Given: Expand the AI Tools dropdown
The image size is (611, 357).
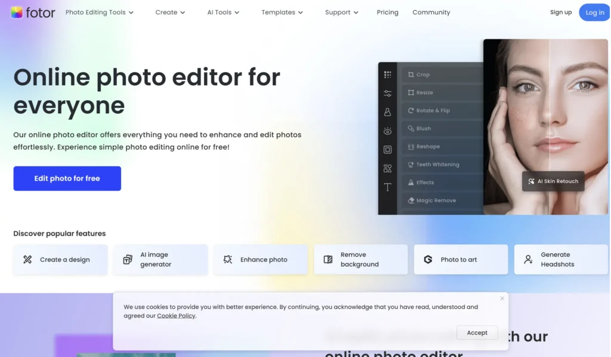Looking at the screenshot, I should (223, 13).
